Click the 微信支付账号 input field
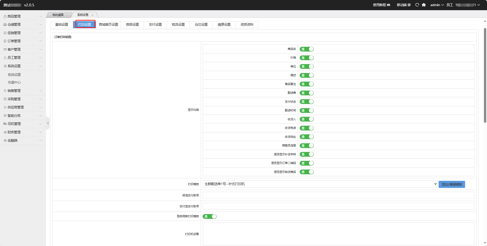The height and width of the screenshot is (246, 487). [x=338, y=195]
